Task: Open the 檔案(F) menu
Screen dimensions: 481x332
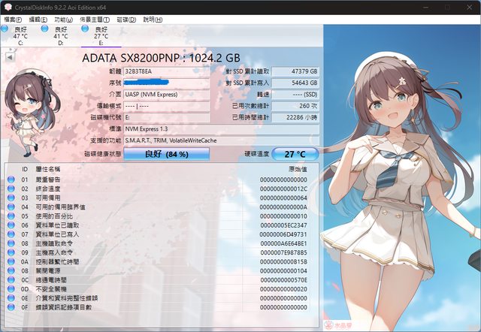Action: pos(15,19)
